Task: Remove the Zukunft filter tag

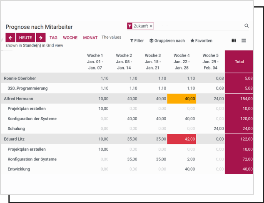Action: tap(151, 26)
